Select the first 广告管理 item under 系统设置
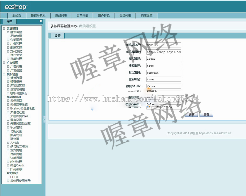Screen dimensions: 246x196 [16, 44]
